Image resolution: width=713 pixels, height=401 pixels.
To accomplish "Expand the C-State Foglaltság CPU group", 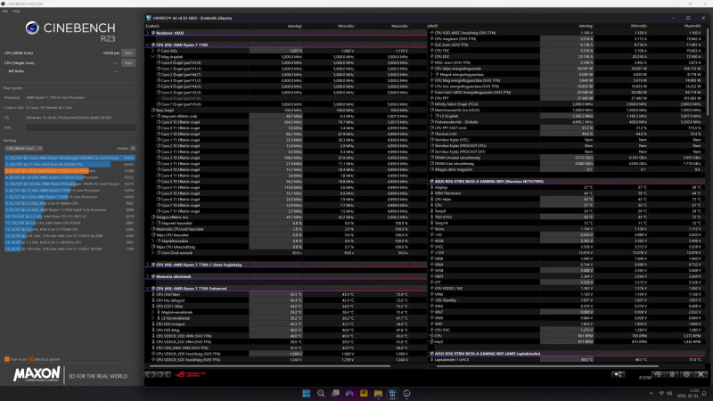I will 147,264.
